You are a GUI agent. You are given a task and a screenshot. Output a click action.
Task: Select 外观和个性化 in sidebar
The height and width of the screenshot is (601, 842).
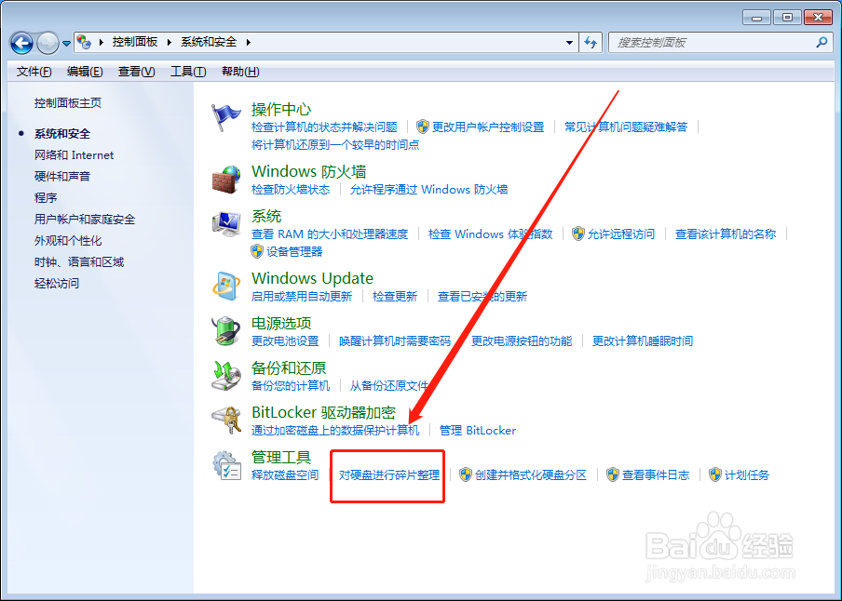coord(68,241)
